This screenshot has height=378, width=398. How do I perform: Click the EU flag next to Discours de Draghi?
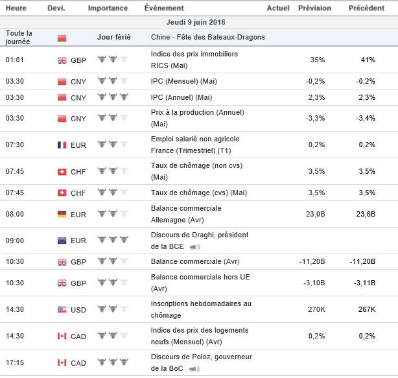(62, 241)
